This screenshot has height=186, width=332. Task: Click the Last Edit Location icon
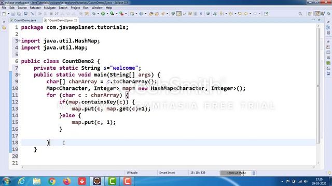(240, 14)
